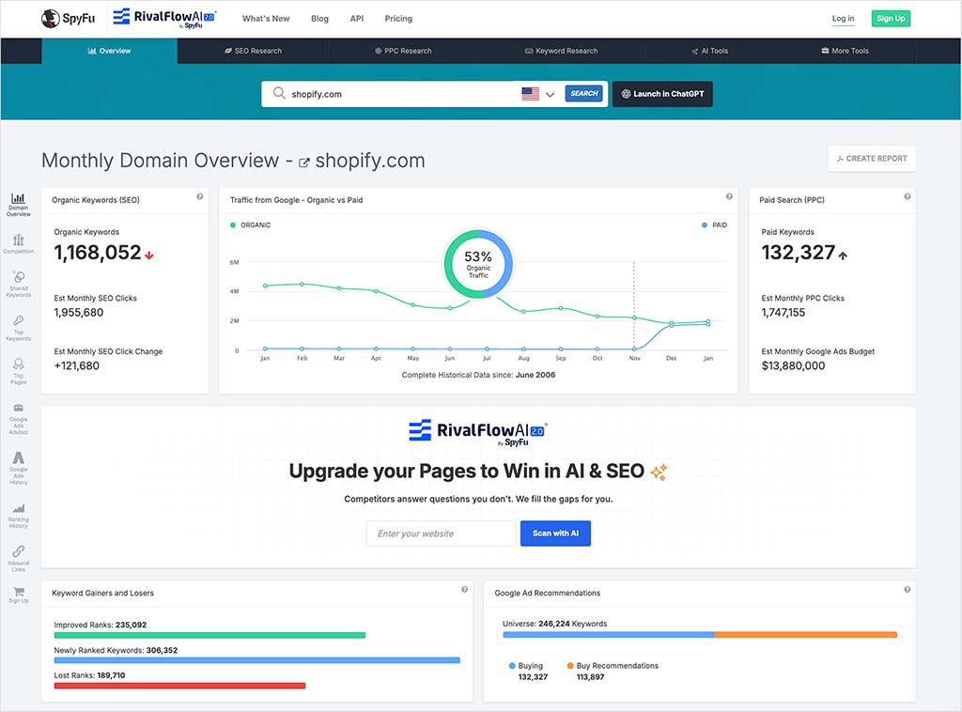Click the Scan with AI button
This screenshot has height=712, width=962.
coord(555,533)
